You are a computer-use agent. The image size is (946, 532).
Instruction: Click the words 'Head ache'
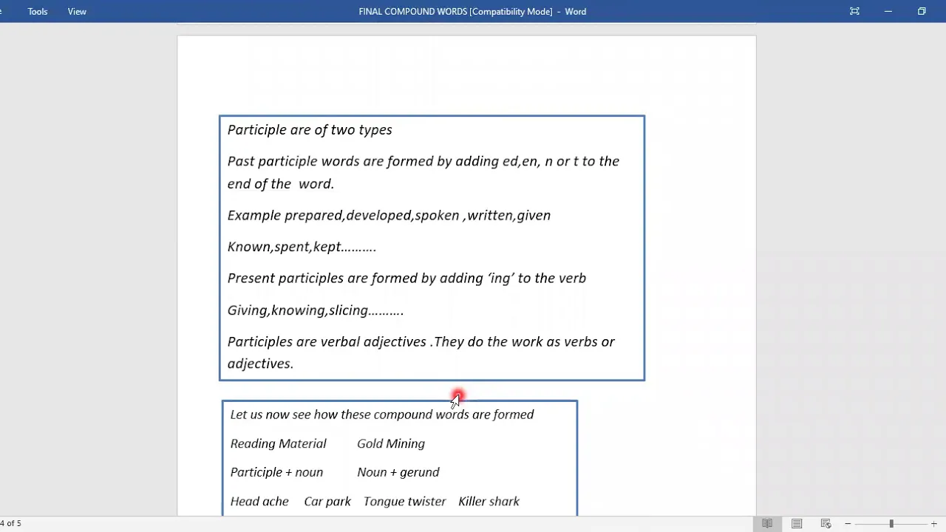[x=259, y=501]
